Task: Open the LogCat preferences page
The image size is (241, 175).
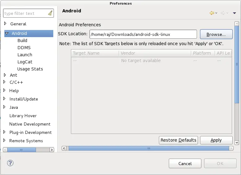Action: [25, 62]
